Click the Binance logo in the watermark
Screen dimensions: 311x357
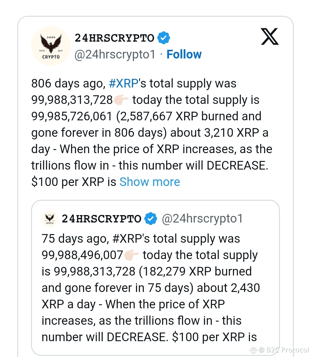click(x=253, y=350)
